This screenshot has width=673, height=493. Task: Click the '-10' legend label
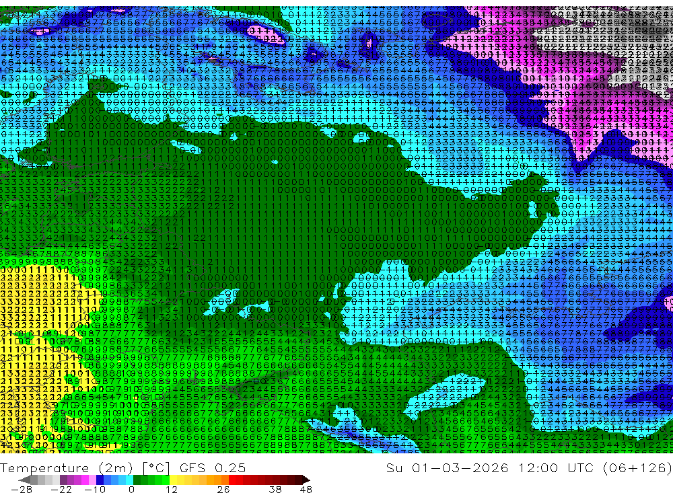pyautogui.click(x=94, y=489)
